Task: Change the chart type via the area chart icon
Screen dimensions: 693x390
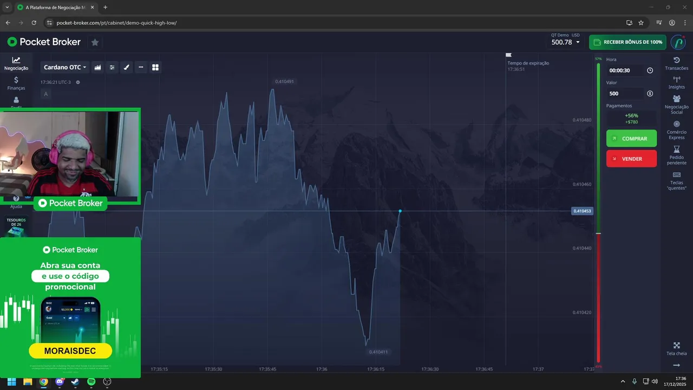Action: pyautogui.click(x=98, y=67)
